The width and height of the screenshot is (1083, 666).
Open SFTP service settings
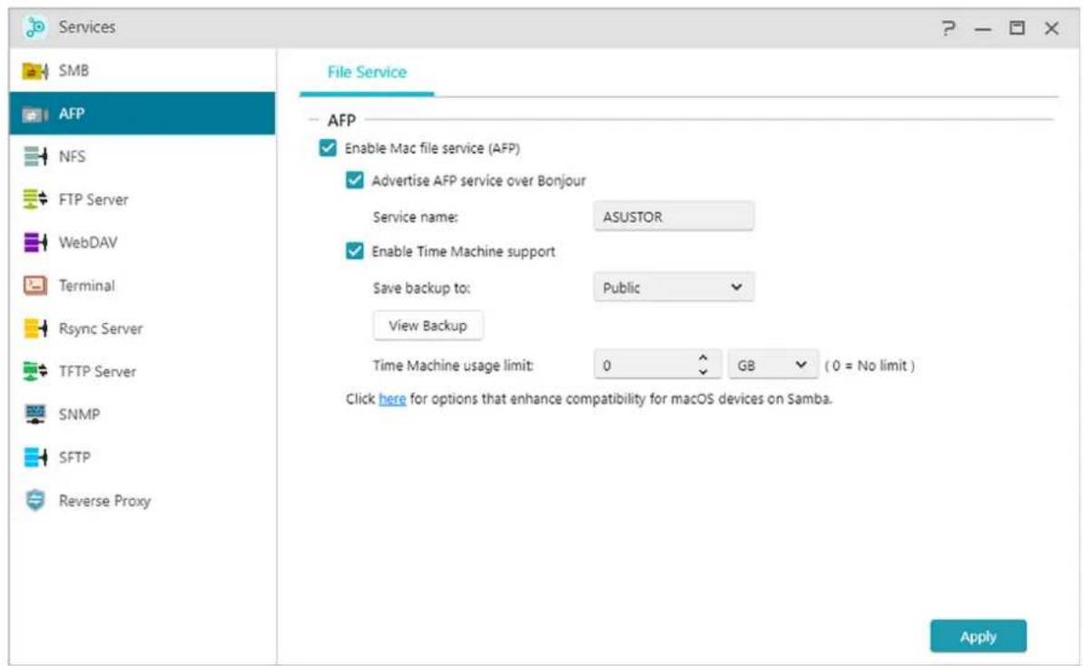click(x=143, y=457)
